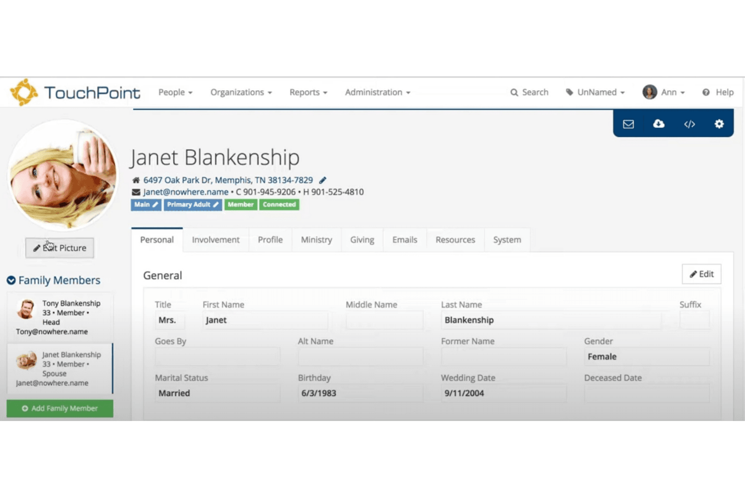The image size is (745, 497).
Task: Switch to the Emails tab
Action: 405,240
